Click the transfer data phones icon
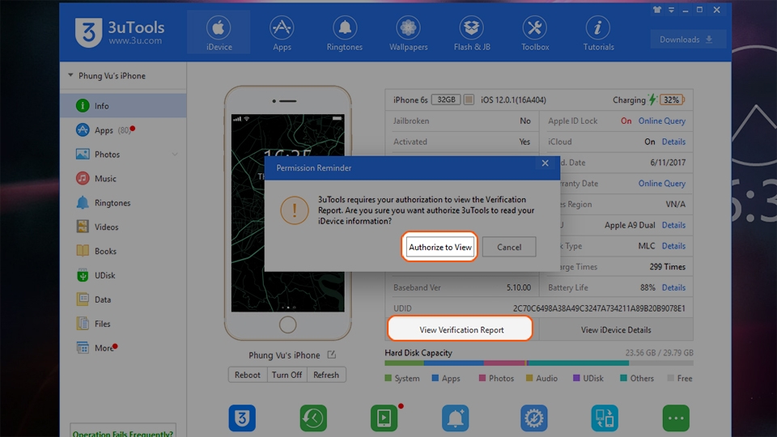 coord(605,418)
